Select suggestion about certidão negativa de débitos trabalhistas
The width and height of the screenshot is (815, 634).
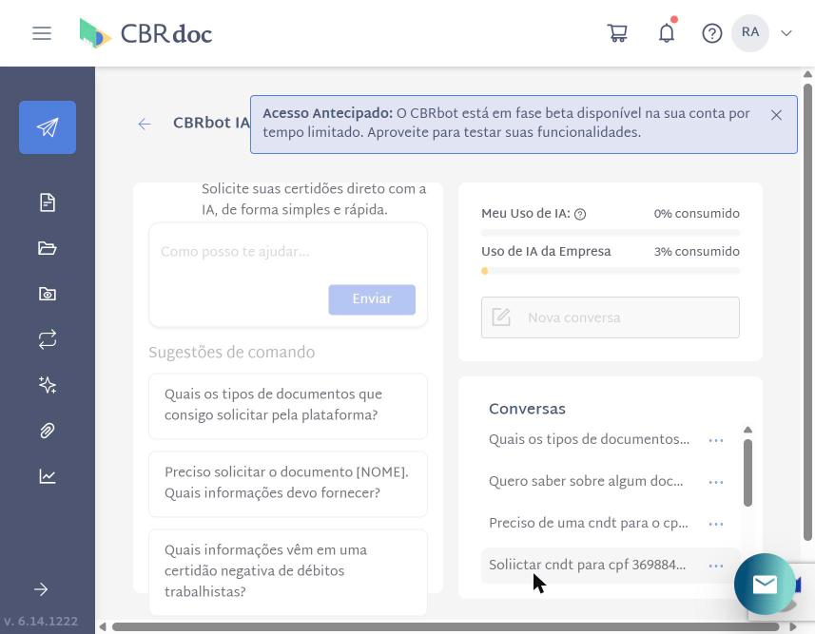pyautogui.click(x=288, y=571)
